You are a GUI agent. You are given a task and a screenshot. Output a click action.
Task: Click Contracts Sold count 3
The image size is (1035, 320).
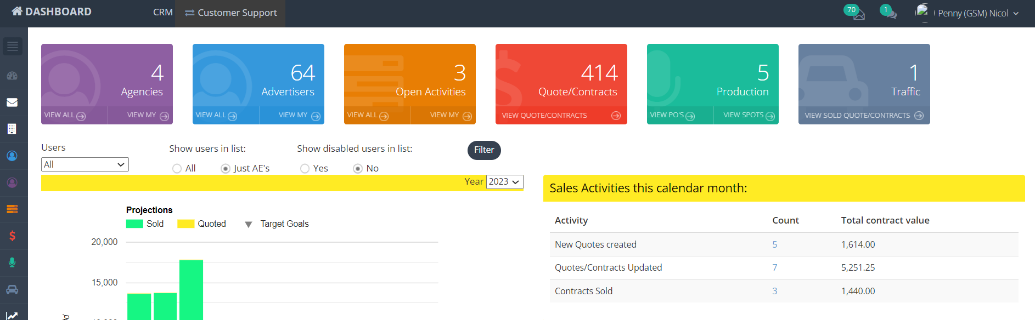pos(775,291)
